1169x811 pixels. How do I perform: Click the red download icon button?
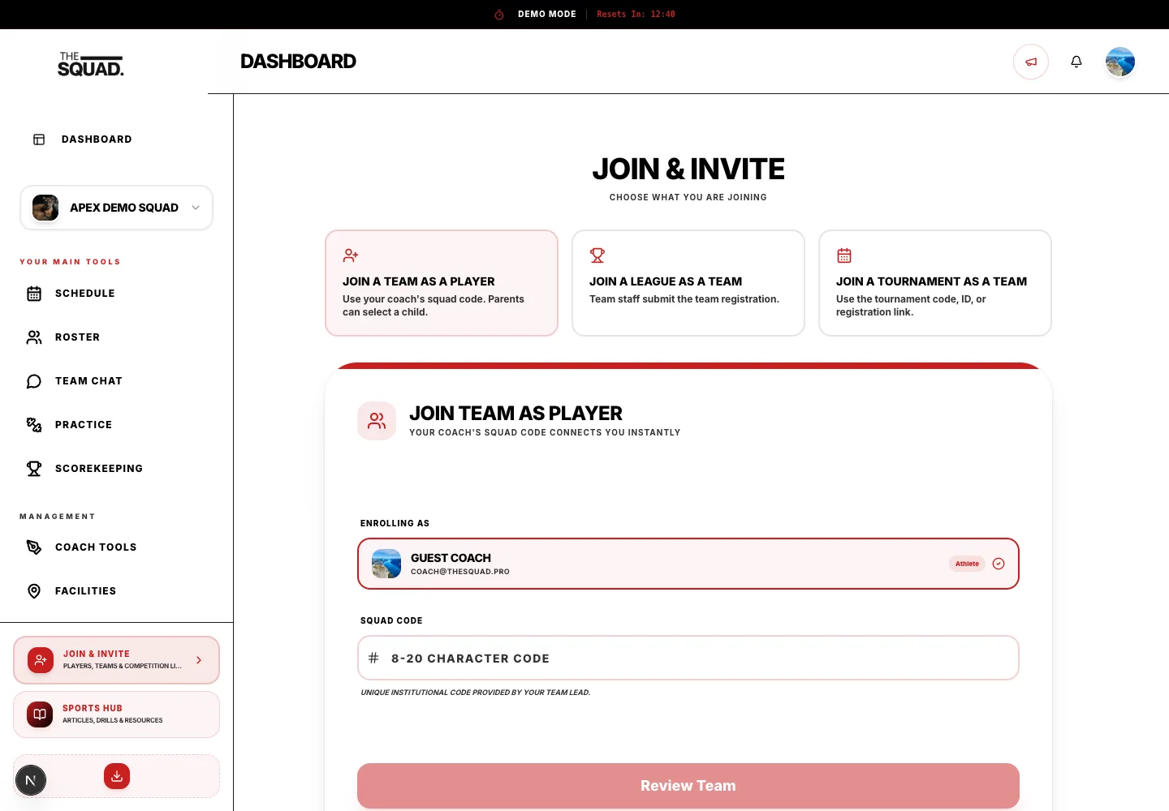(x=117, y=776)
